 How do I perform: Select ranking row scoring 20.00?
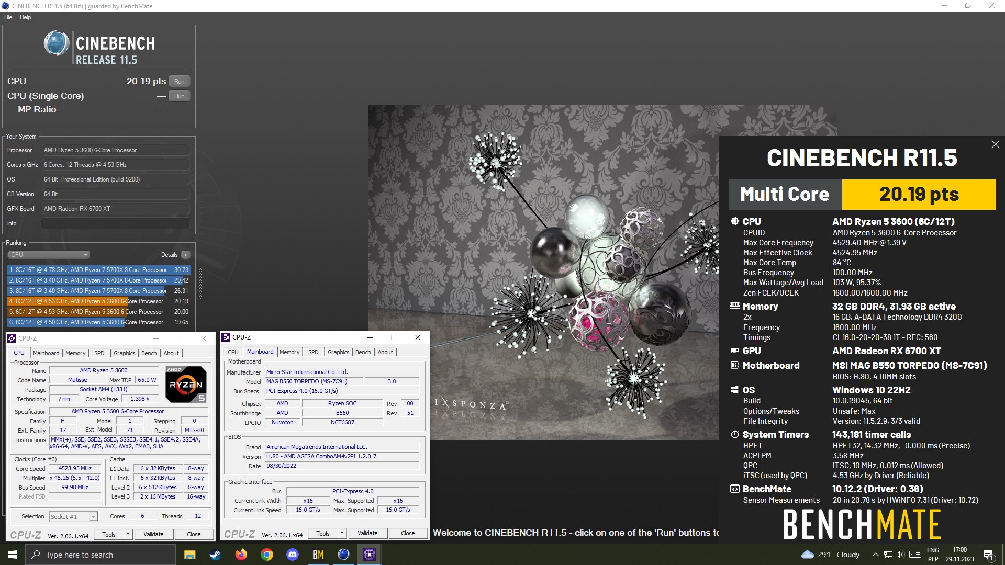click(99, 312)
